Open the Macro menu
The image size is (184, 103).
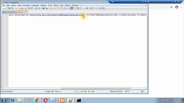point(56,5)
